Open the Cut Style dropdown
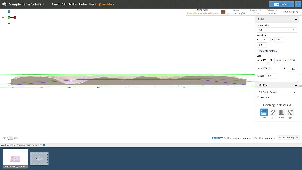Image resolution: width=302 pixels, height=170 pixels. pos(277,92)
